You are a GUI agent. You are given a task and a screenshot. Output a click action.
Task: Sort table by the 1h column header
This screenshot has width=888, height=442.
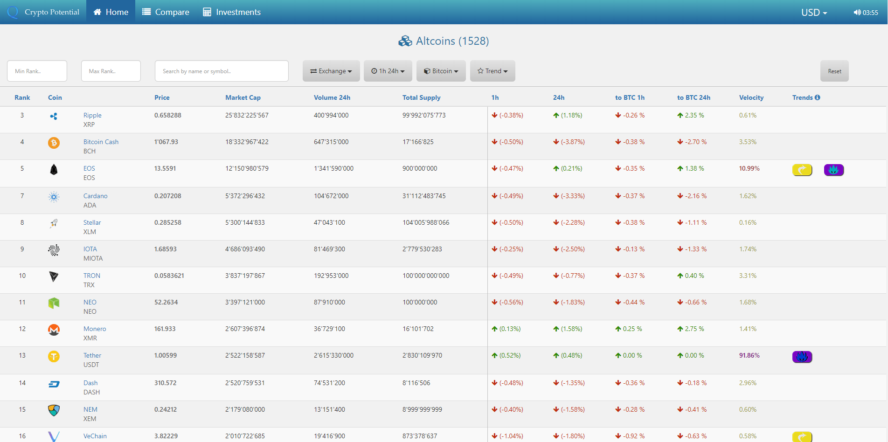(495, 97)
